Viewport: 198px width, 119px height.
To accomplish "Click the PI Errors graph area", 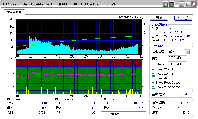I will (x=77, y=37).
